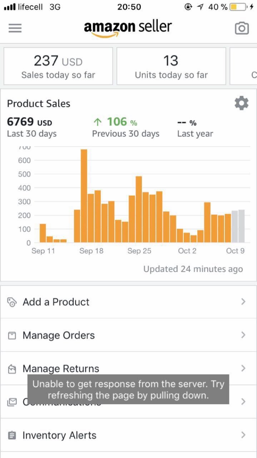Screen dimensions: 257x458
Task: Open the hamburger navigation menu
Action: (x=15, y=28)
